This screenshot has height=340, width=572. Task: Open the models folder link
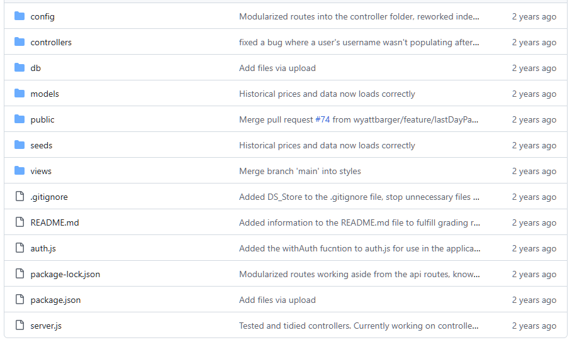45,94
